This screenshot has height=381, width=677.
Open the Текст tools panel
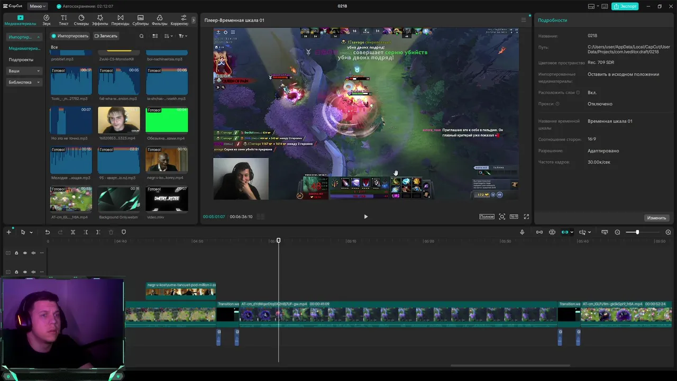(63, 20)
